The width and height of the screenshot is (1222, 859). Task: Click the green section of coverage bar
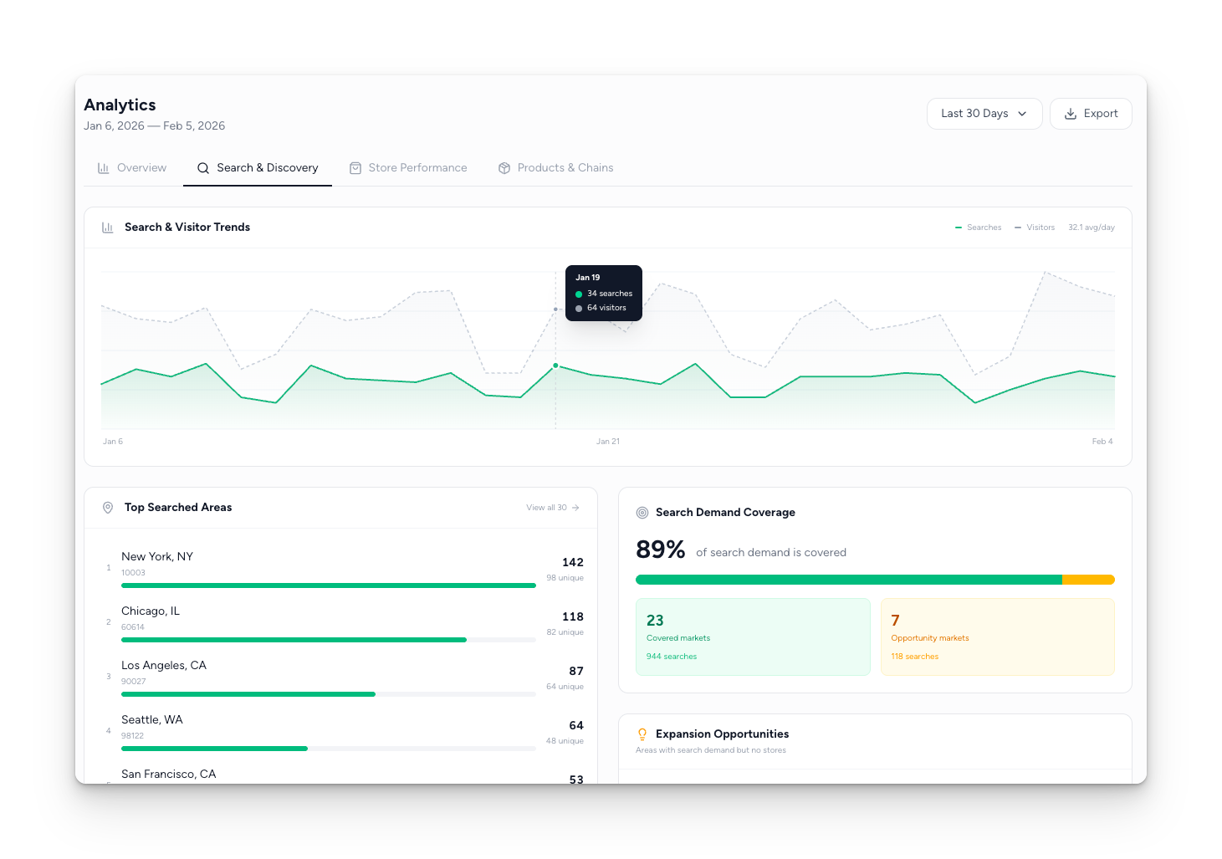pos(849,580)
